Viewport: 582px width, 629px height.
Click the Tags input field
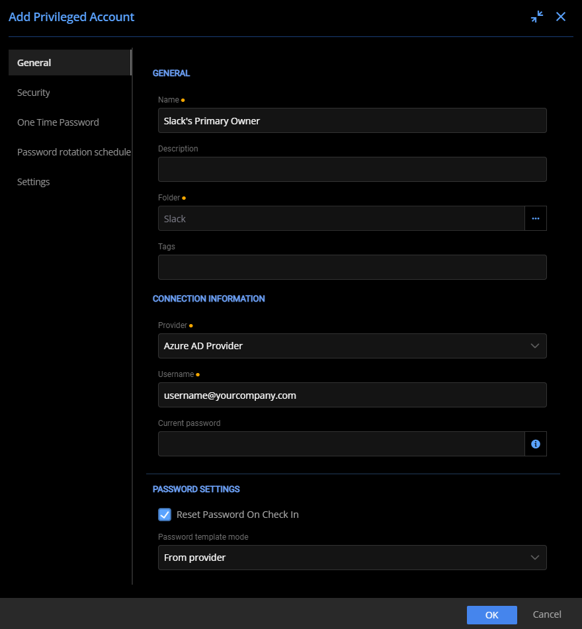click(x=352, y=267)
